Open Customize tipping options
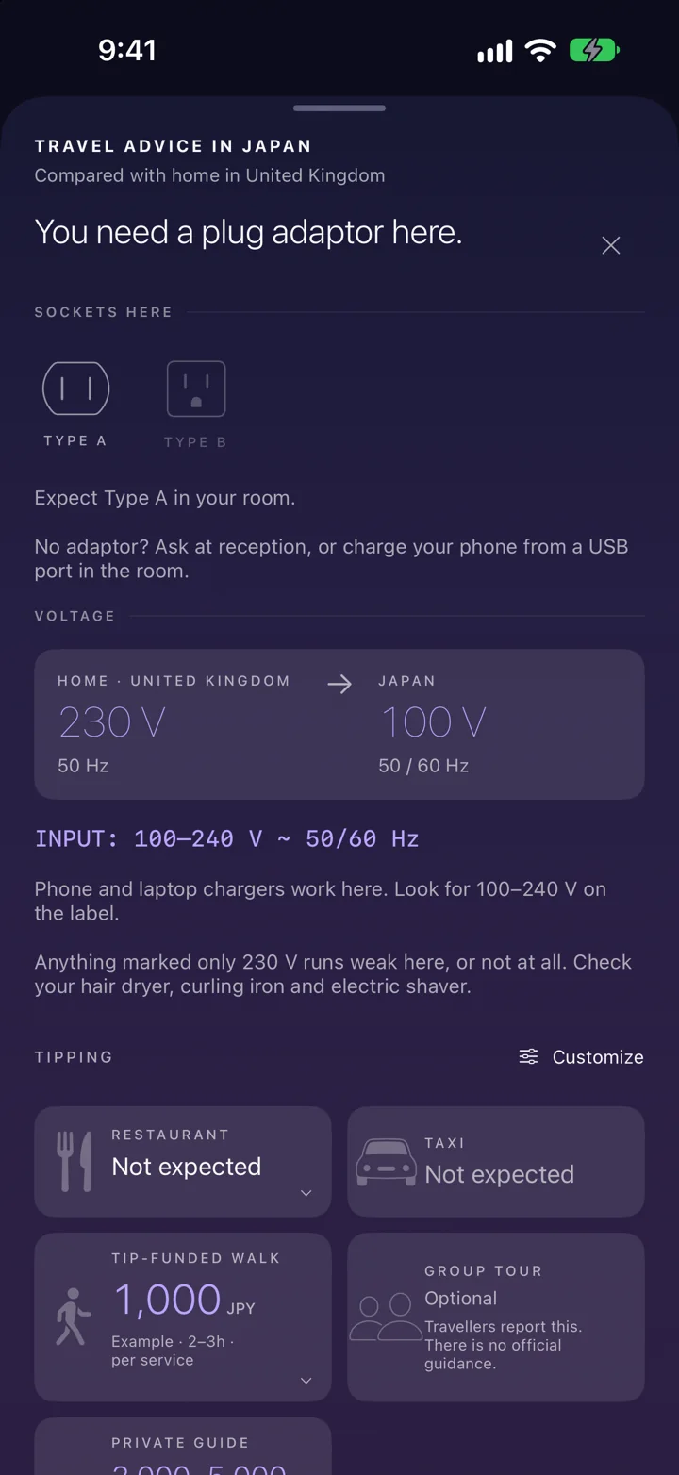 pos(581,1057)
